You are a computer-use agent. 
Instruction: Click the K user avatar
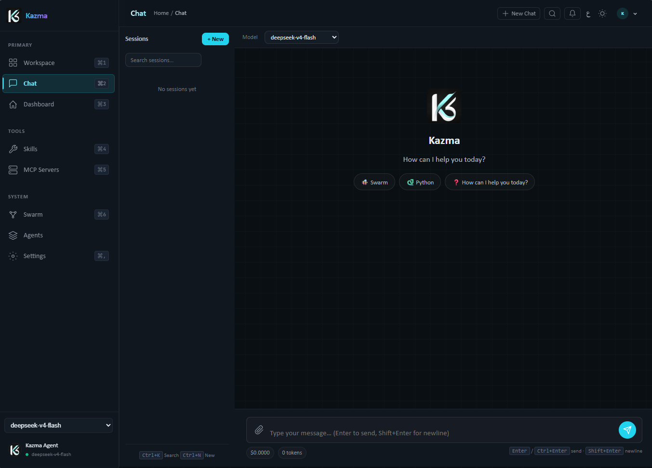(x=623, y=13)
